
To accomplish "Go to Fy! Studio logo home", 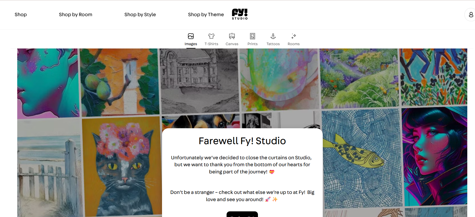I will pos(240,14).
